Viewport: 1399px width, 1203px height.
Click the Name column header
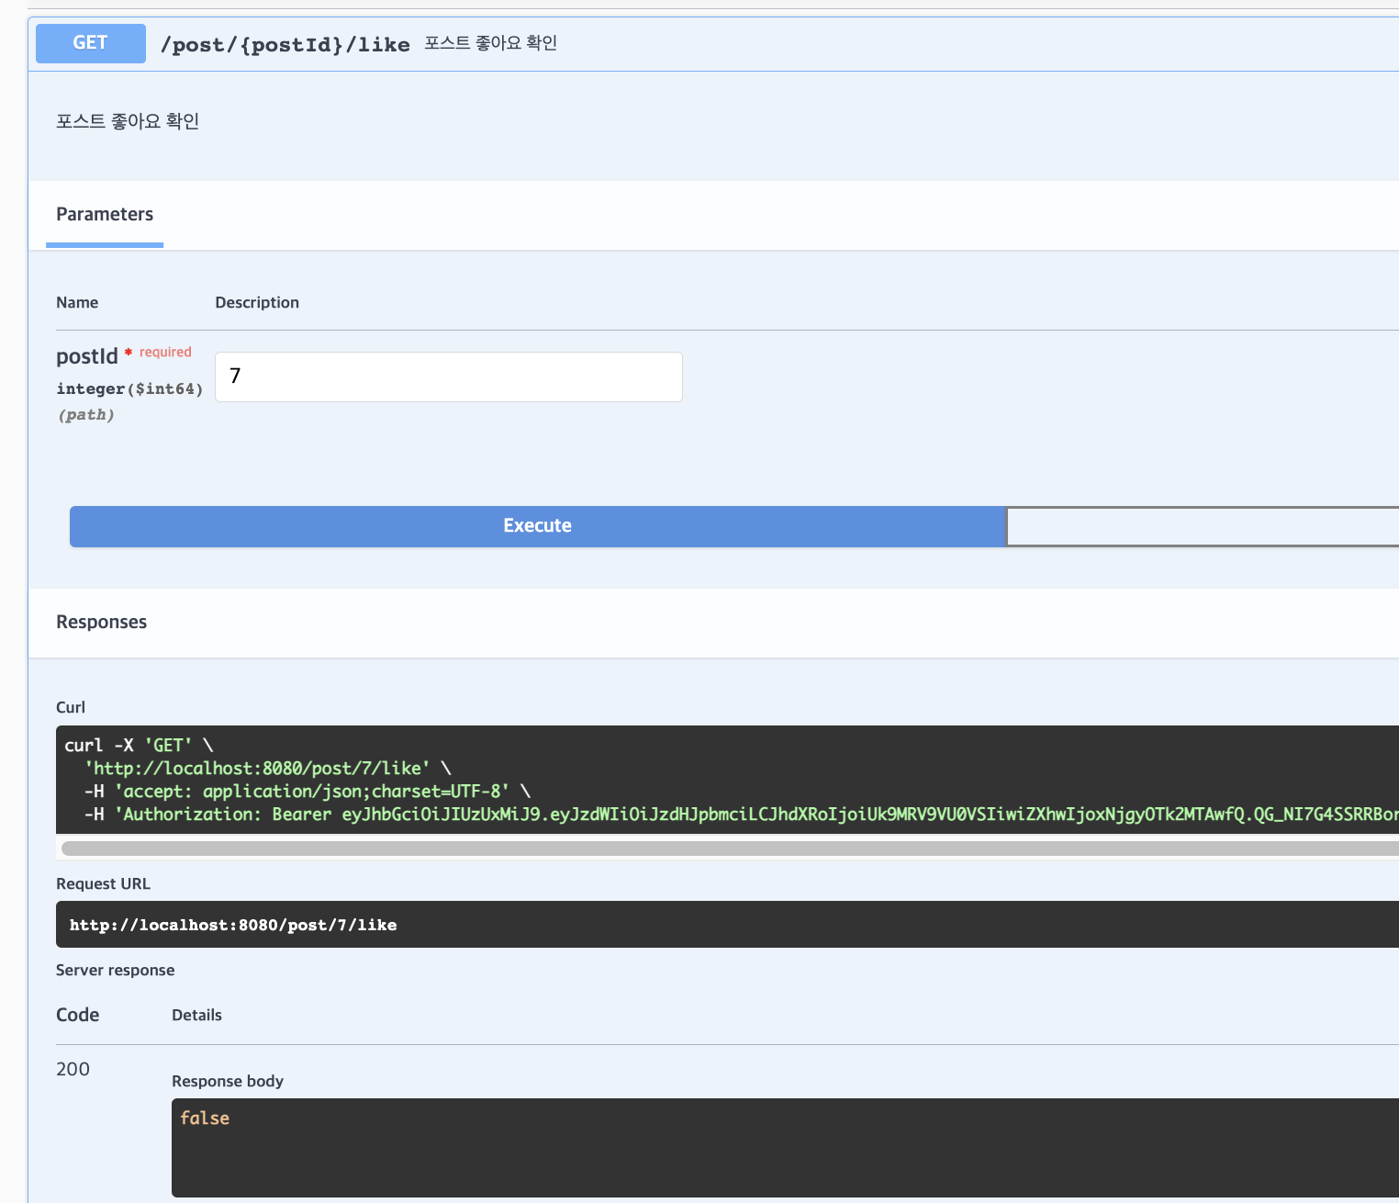pos(77,302)
